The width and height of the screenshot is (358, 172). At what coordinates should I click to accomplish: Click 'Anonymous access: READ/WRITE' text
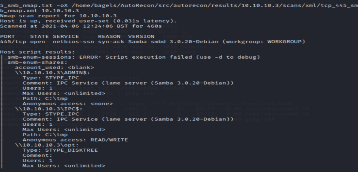pyautogui.click(x=75, y=140)
